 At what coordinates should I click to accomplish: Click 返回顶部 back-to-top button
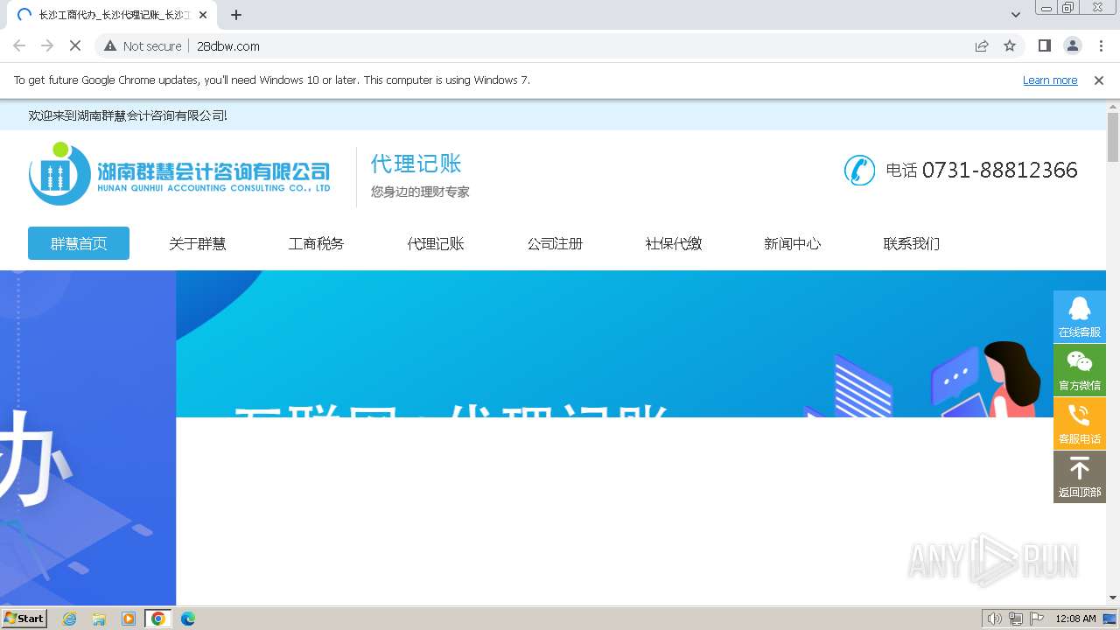tap(1080, 477)
